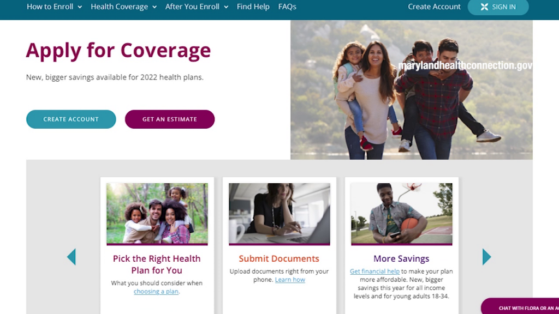
Task: Click the left carousel arrow
Action: click(72, 257)
